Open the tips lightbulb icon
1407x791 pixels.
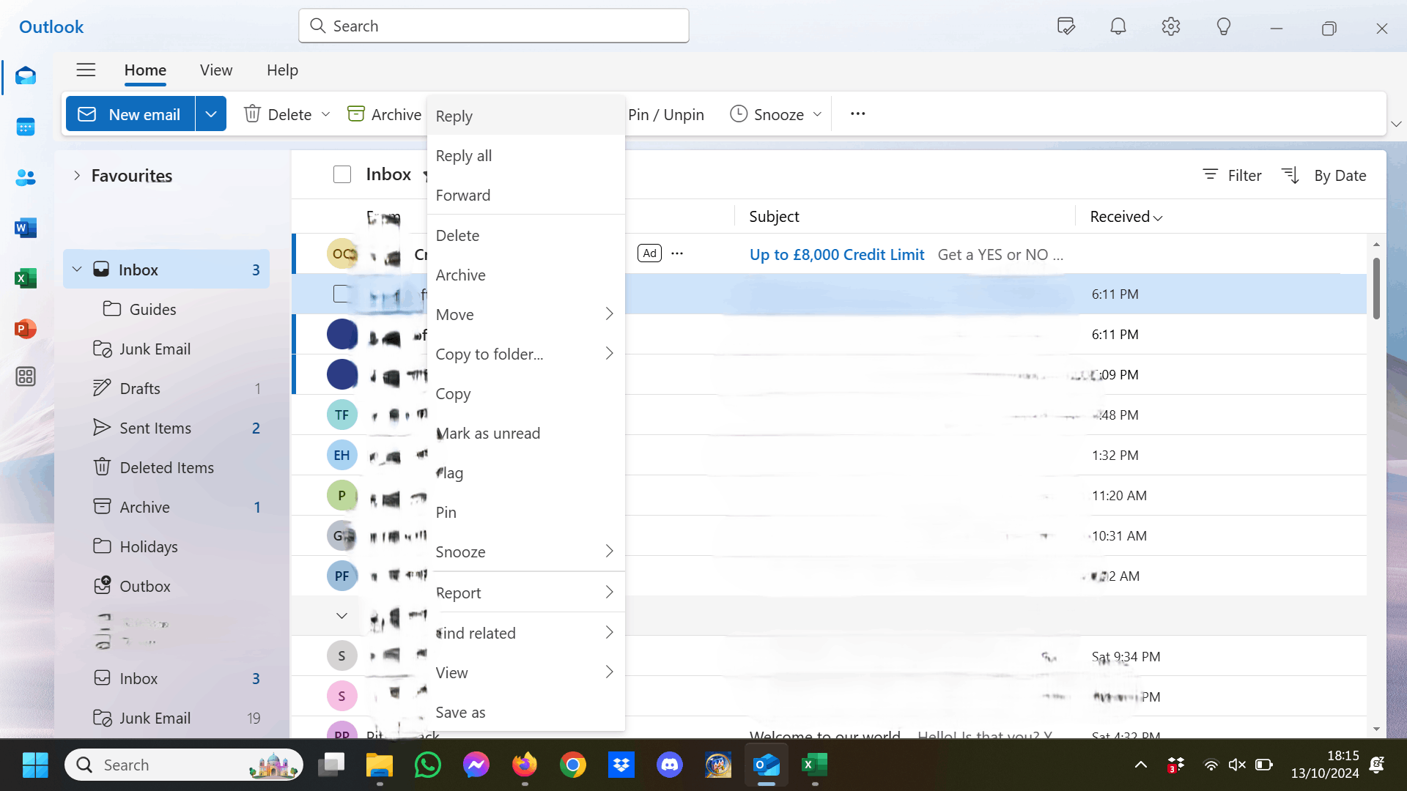[1223, 27]
